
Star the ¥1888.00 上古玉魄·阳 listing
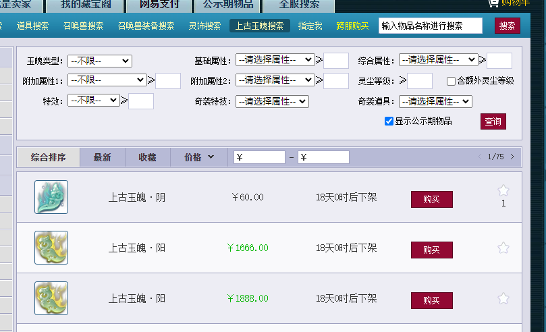503,298
